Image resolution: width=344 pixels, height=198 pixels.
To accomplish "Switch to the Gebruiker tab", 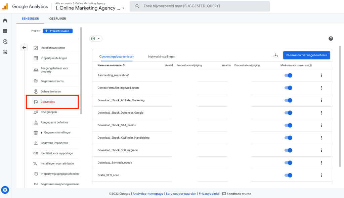I will [57, 19].
